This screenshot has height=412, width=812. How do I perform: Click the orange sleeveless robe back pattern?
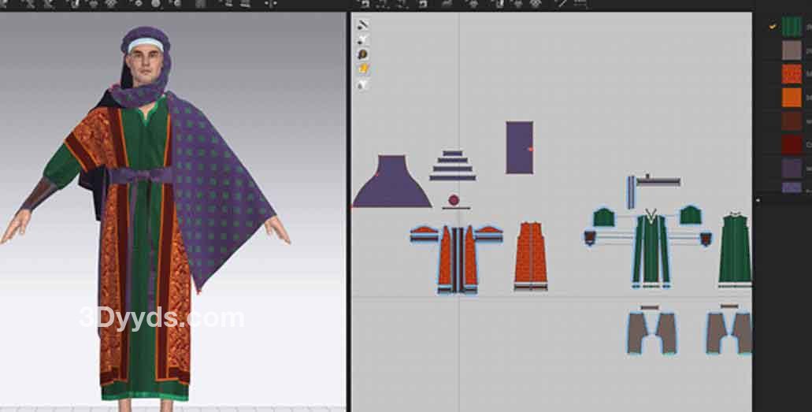click(531, 256)
